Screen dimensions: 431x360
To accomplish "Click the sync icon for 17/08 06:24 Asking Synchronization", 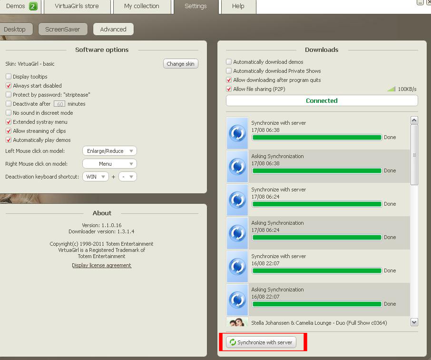I will point(237,233).
